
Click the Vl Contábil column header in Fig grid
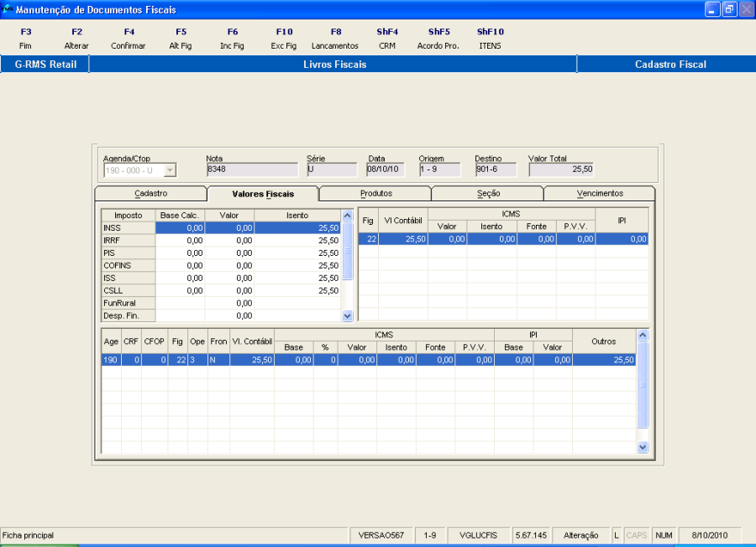click(403, 221)
